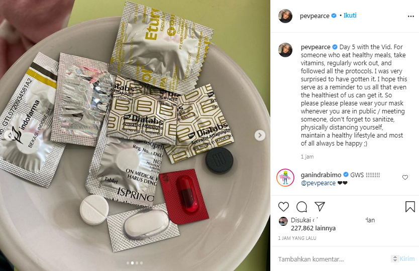View the 227,862 lainnya likes list
This screenshot has width=419, height=271.
point(313,228)
